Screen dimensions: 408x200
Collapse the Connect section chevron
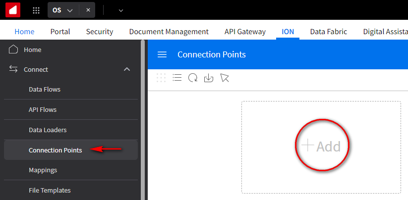(x=127, y=69)
